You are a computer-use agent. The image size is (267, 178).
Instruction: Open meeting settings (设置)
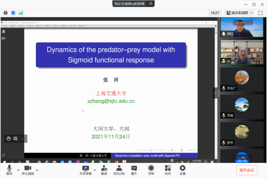(x=182, y=170)
